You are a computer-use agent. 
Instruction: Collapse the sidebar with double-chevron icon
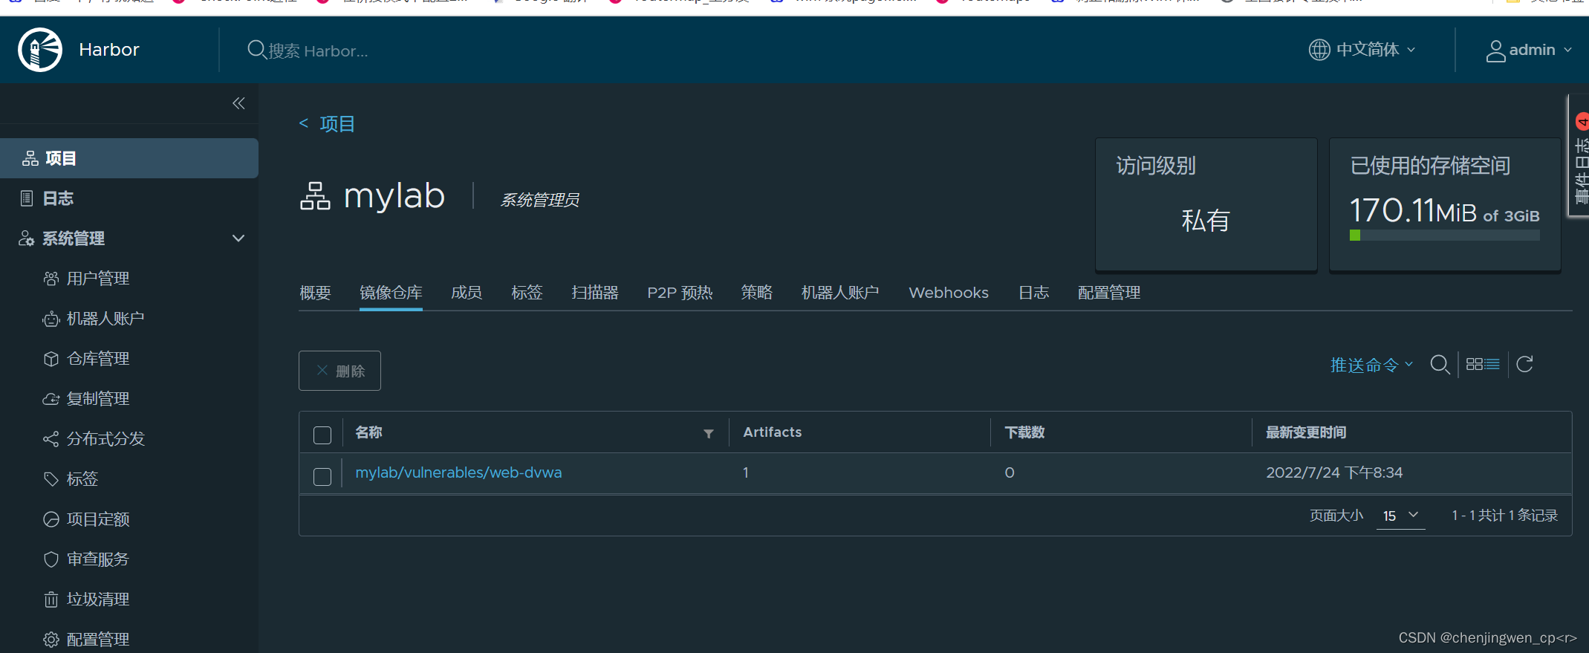click(238, 103)
